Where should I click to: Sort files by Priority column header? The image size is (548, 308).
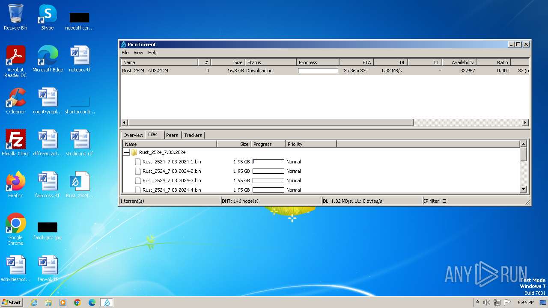pyautogui.click(x=311, y=144)
